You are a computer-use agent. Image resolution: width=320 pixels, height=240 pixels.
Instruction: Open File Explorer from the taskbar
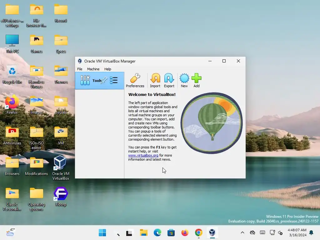[x=144, y=232]
